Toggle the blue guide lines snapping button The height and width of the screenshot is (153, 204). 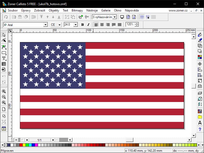coord(142,17)
